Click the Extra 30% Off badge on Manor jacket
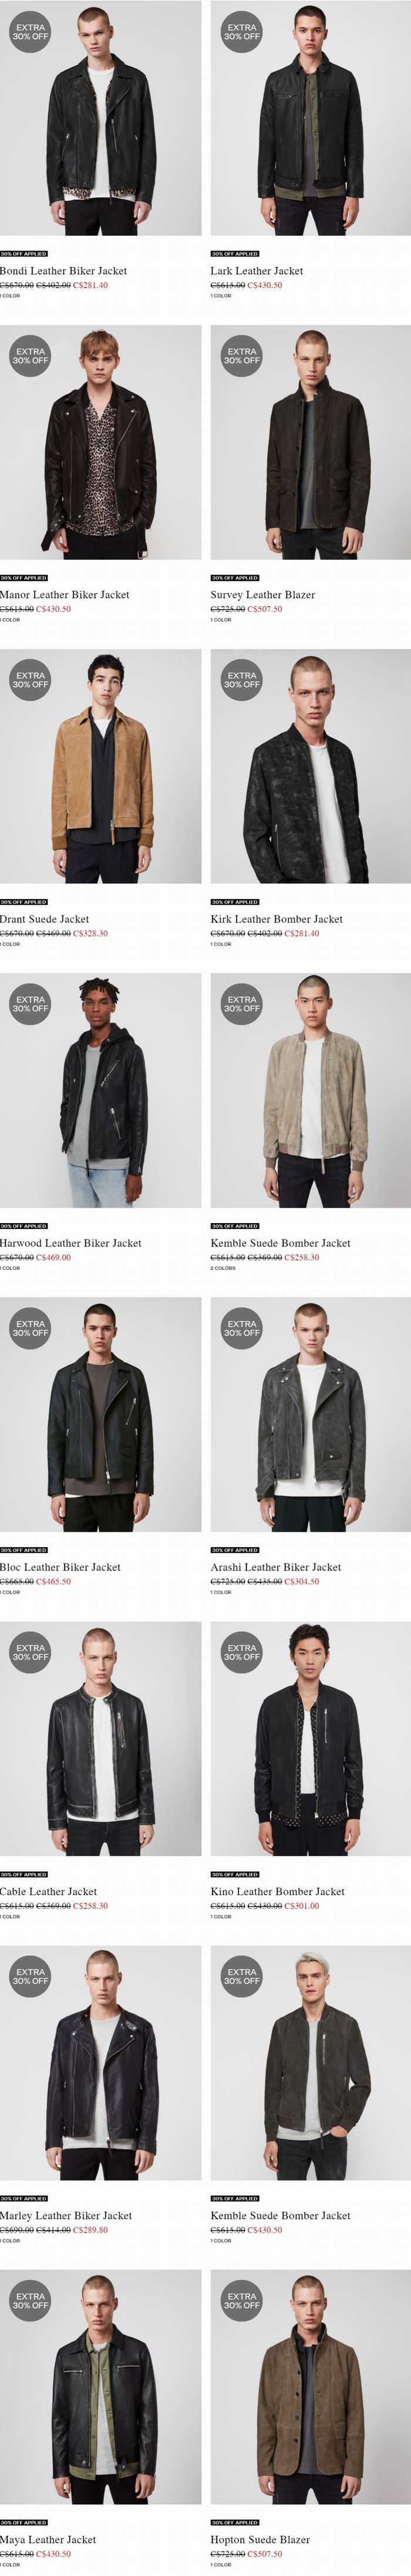 30,356
